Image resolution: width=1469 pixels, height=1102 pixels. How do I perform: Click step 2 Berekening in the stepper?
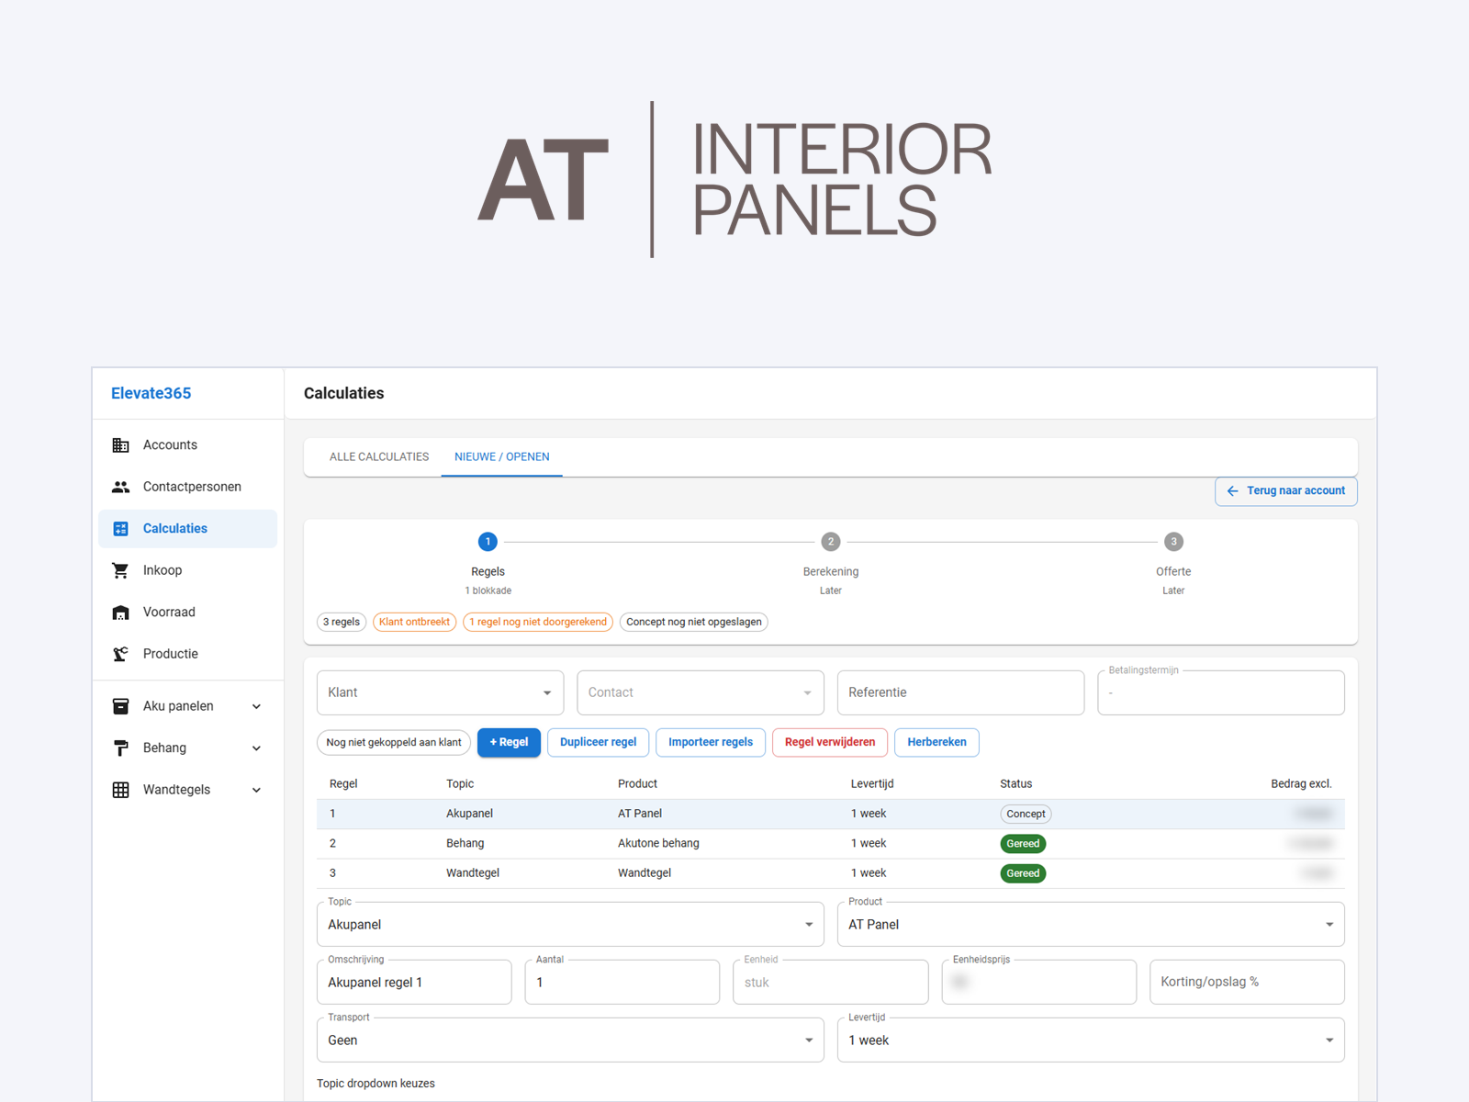click(x=831, y=564)
